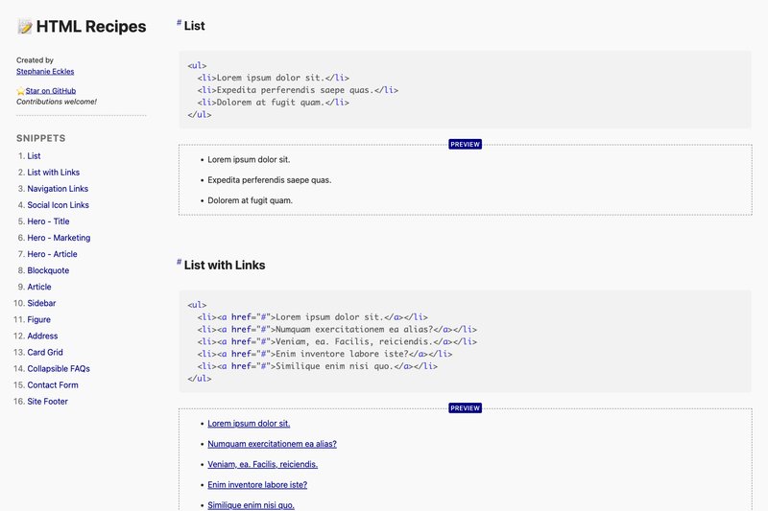Image resolution: width=768 pixels, height=511 pixels.
Task: Click code line Expedita perferendis saepe quas
Action: pos(298,90)
